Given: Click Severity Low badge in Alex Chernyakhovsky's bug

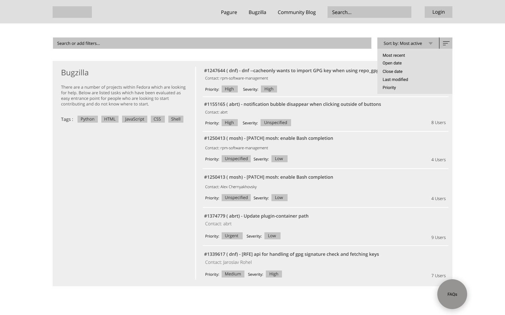Looking at the screenshot, I should [280, 198].
